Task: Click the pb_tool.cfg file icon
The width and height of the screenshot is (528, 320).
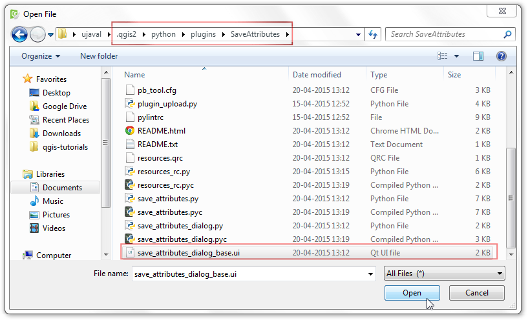Action: click(130, 90)
